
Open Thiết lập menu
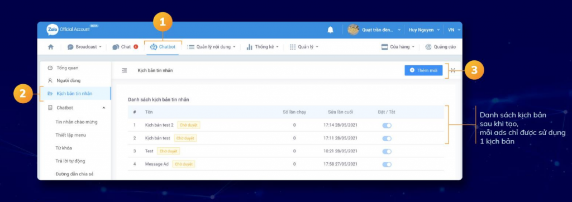coord(71,135)
